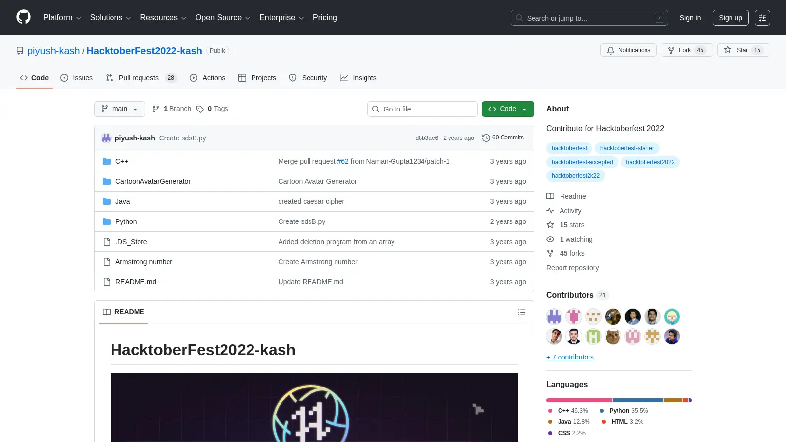This screenshot has width=786, height=442.
Task: Click the Notifications button
Action: [628, 50]
